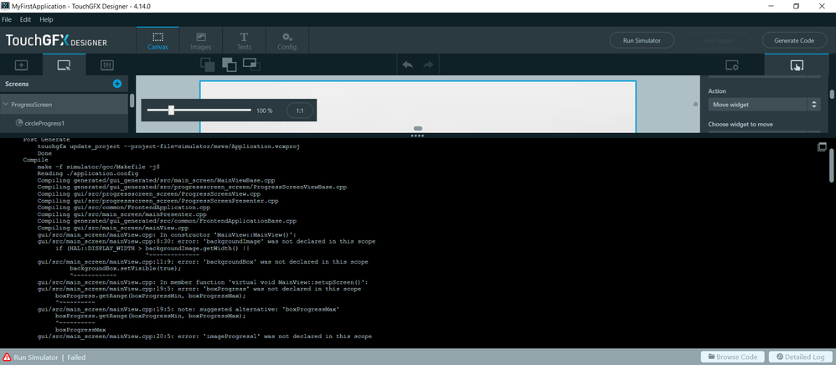Switch to the Images tab
Viewport: 836px width, 365px height.
[x=200, y=40]
